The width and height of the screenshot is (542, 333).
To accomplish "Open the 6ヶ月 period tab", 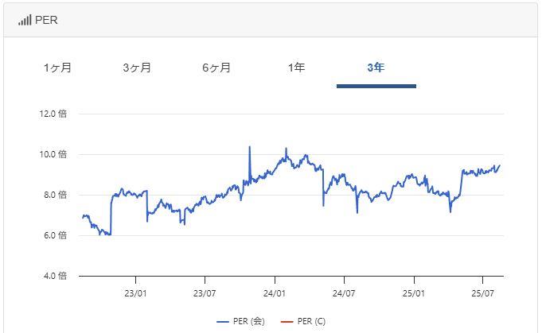I will tap(216, 68).
